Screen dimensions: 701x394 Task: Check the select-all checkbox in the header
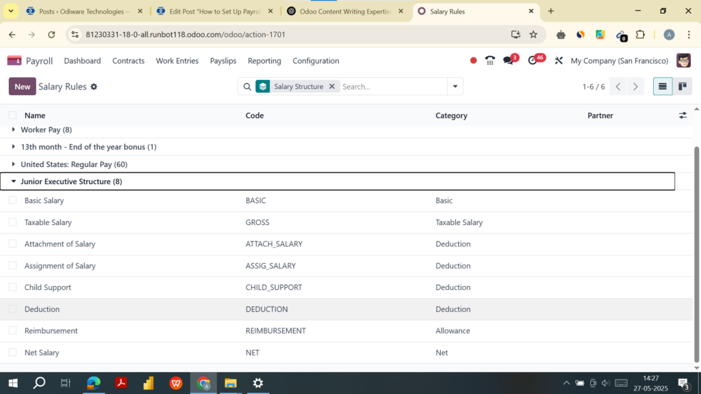click(x=11, y=115)
